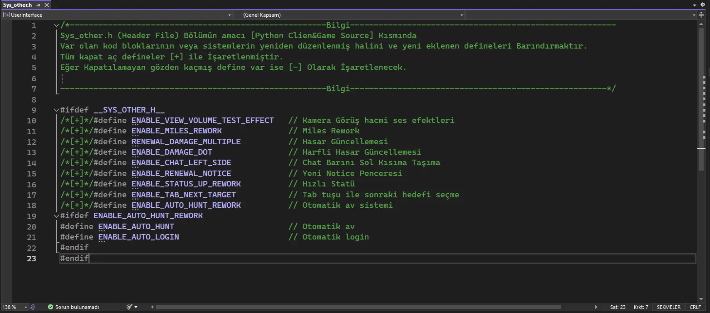
Task: Click ENABLE_MILES_REWORK define name
Action: click(x=176, y=131)
